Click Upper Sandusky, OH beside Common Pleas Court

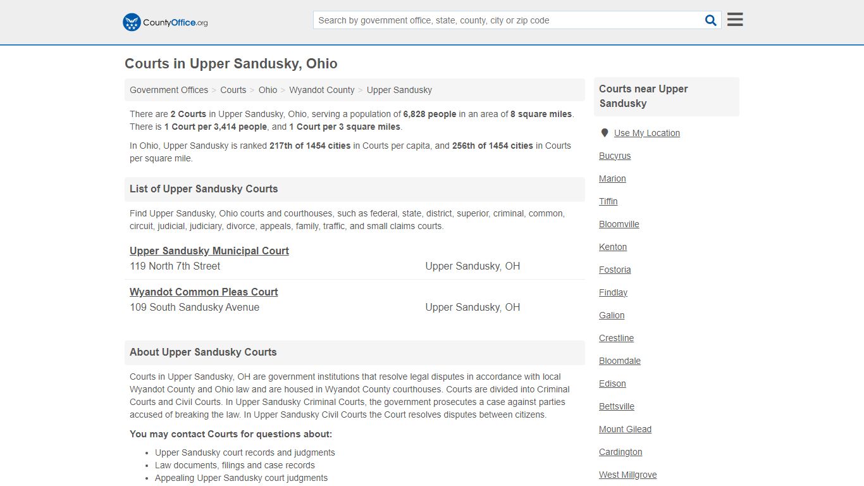[472, 308]
